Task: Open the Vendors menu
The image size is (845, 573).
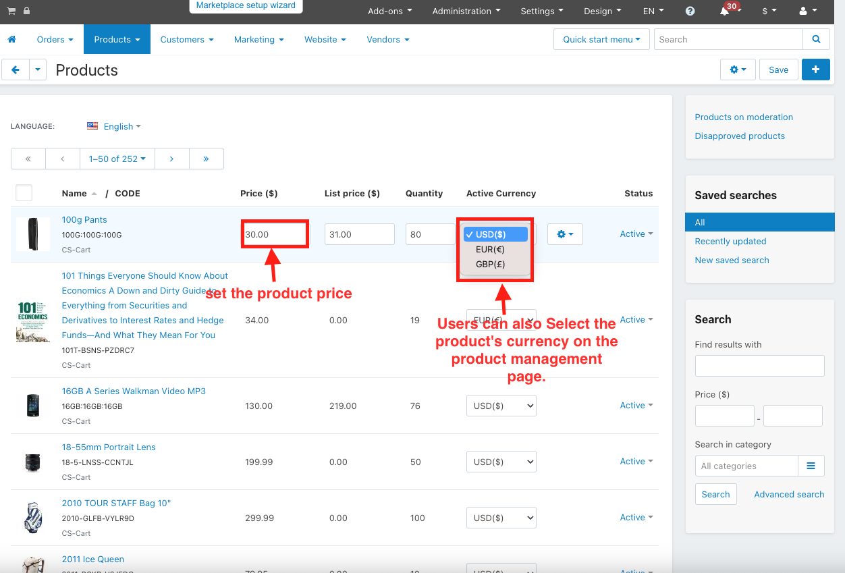Action: (388, 39)
